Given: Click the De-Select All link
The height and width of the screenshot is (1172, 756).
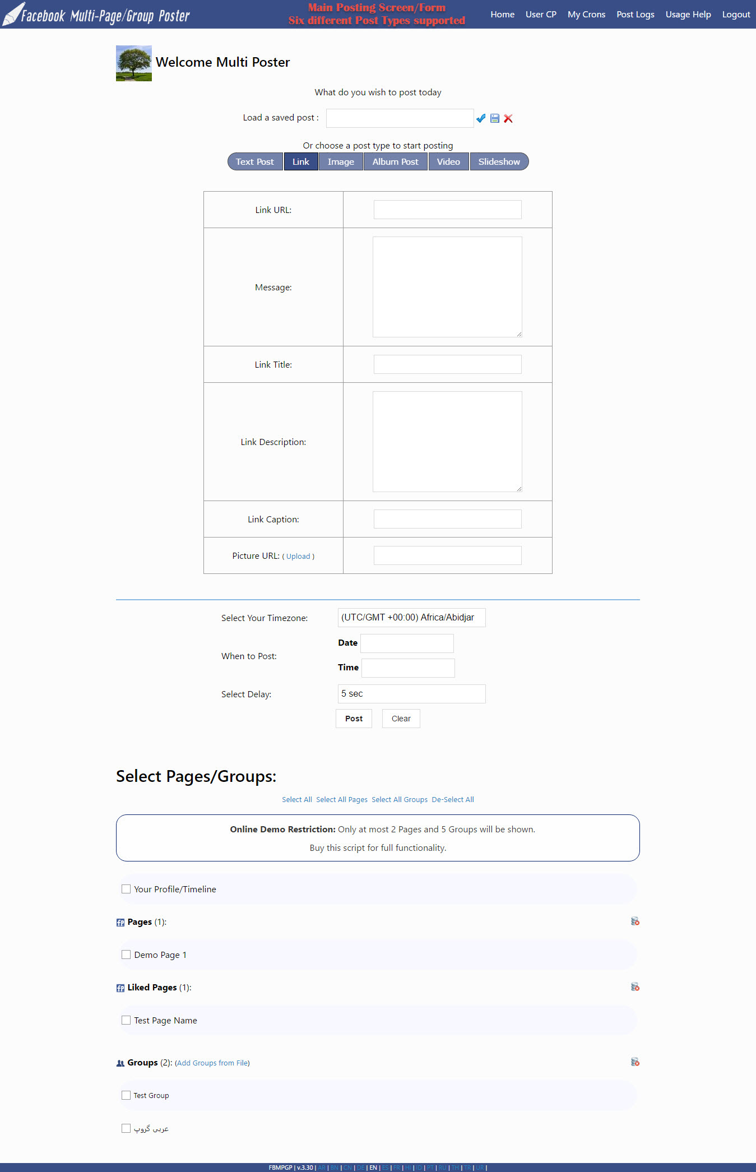Looking at the screenshot, I should click(x=453, y=799).
